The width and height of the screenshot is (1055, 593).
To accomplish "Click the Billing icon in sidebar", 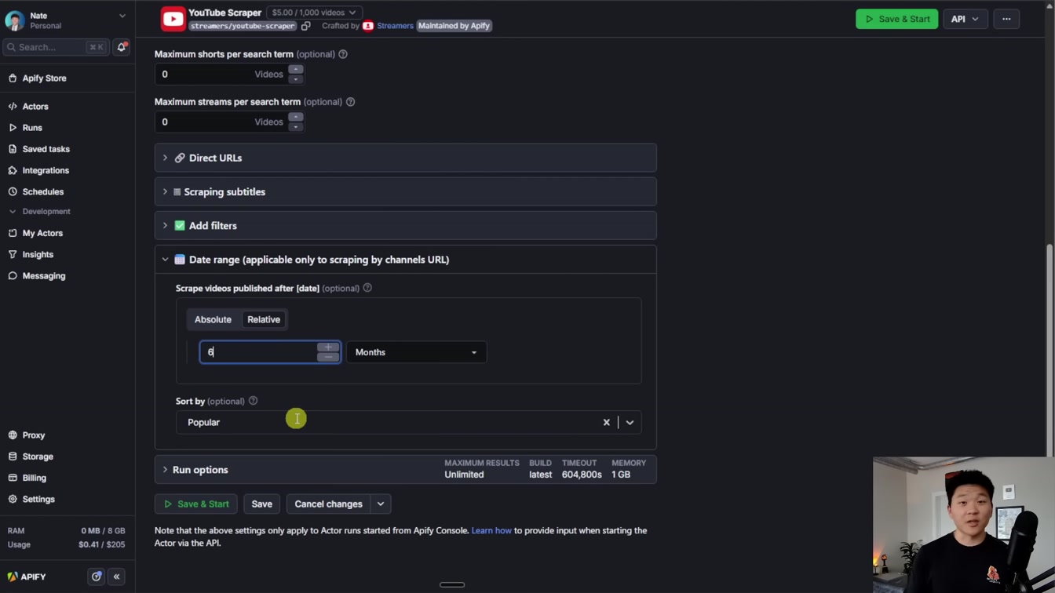I will click(x=13, y=478).
